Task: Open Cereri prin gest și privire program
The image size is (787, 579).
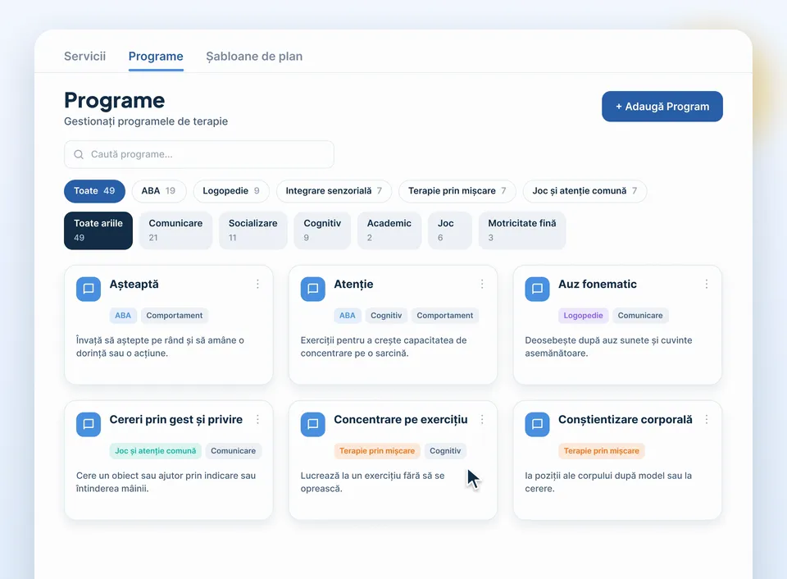Action: point(175,419)
